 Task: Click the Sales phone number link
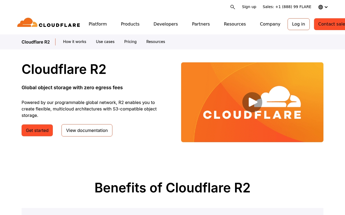[287, 7]
